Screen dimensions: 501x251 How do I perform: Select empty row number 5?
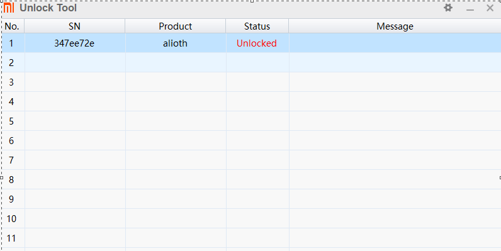coord(252,121)
